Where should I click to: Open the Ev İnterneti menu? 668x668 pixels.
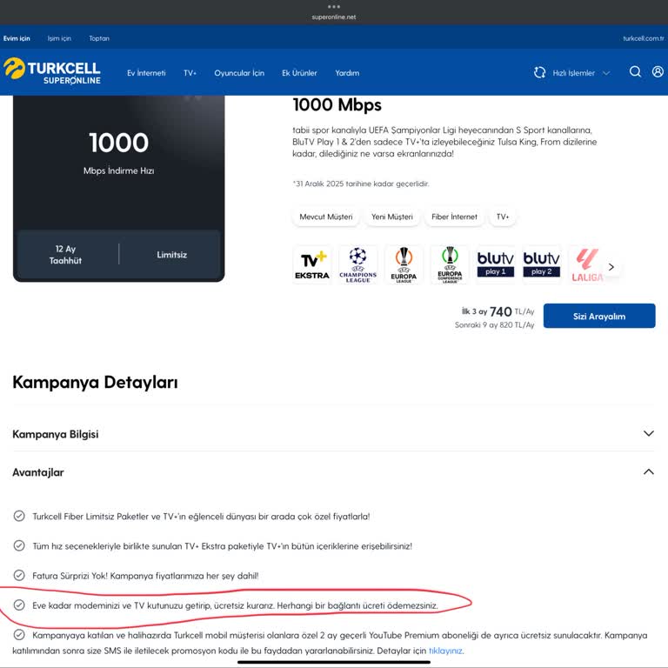coord(146,73)
